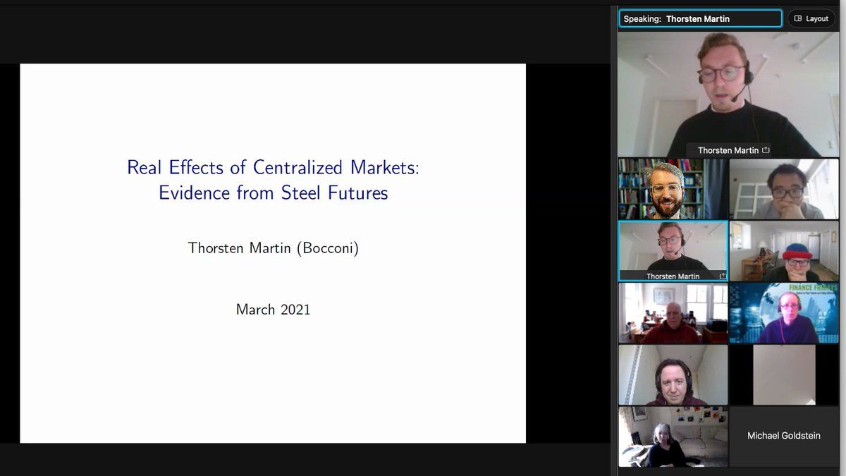Click Thorsten Martin name label on large video
846x476 pixels.
click(x=728, y=150)
